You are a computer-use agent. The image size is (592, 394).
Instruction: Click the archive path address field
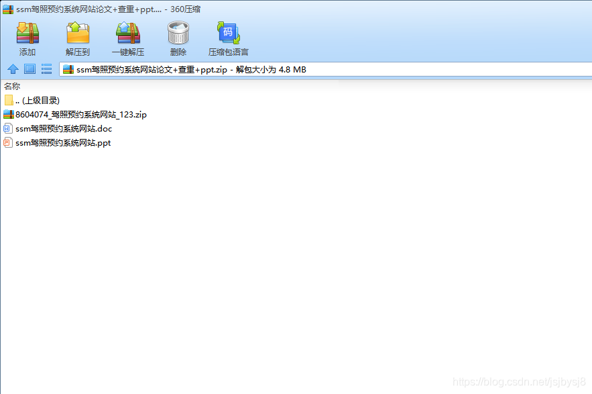tap(325, 70)
